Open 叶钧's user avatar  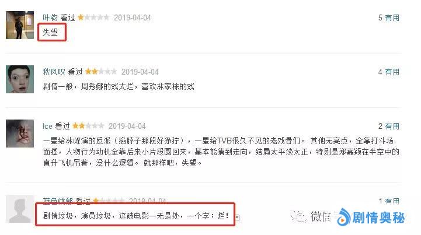coord(20,25)
